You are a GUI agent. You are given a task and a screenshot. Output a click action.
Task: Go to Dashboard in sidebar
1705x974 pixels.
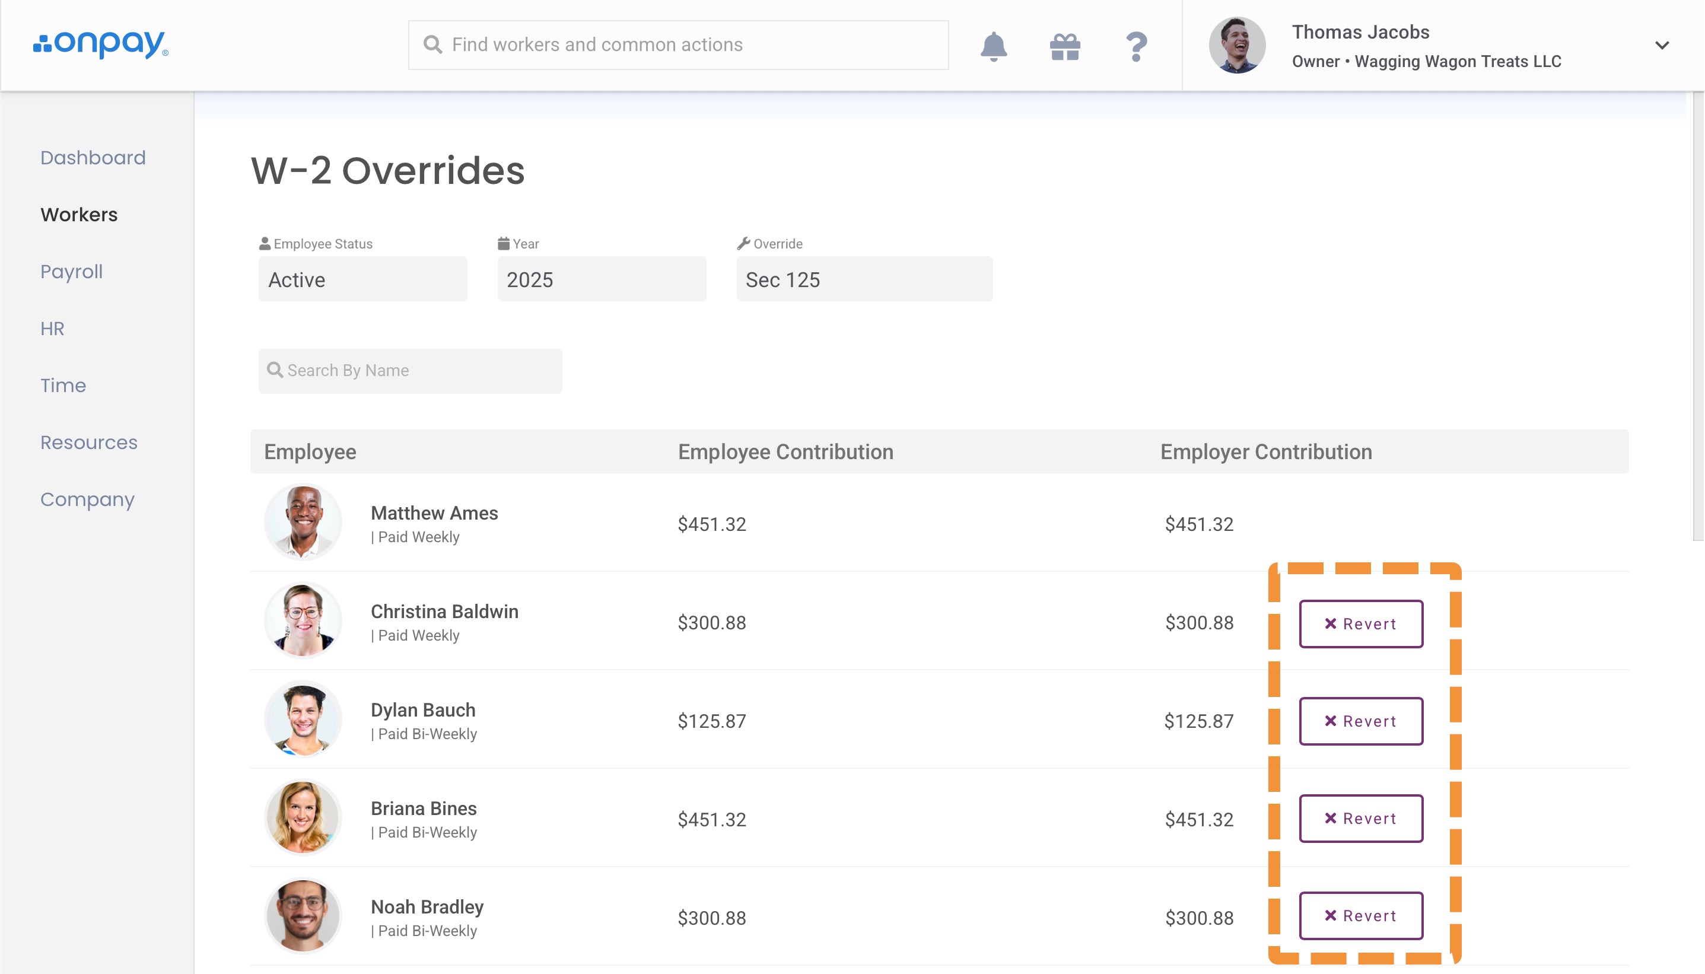[93, 158]
